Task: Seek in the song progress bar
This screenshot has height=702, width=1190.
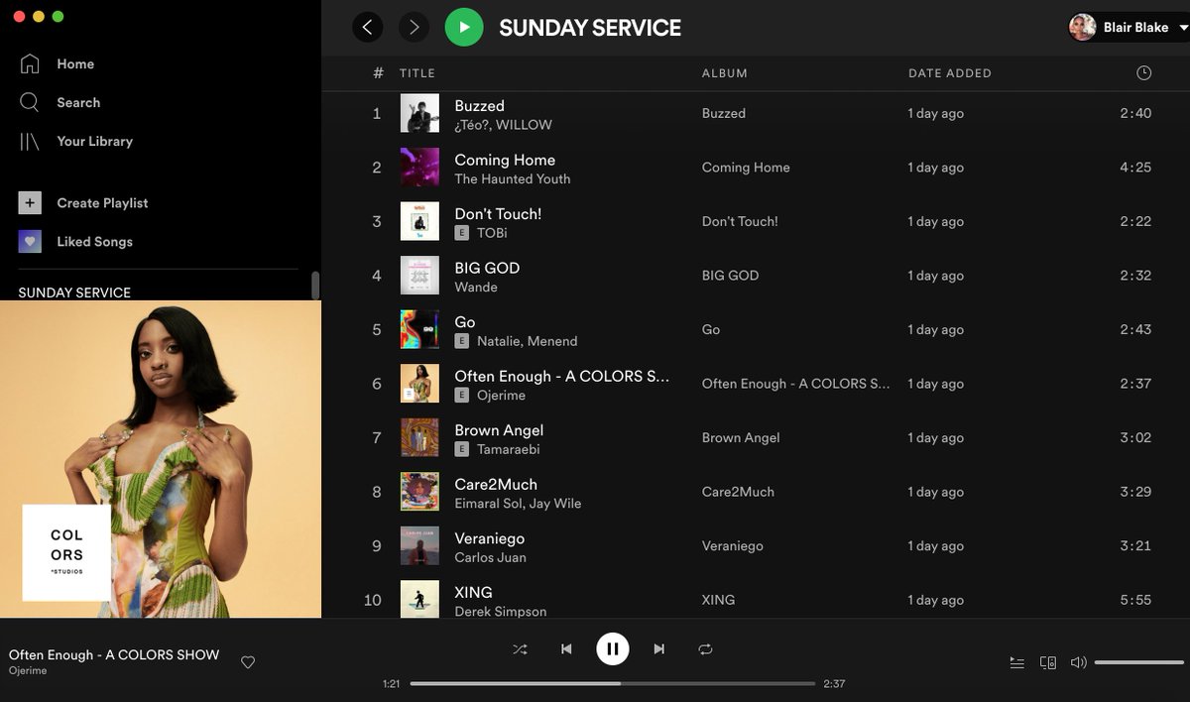Action: point(613,683)
